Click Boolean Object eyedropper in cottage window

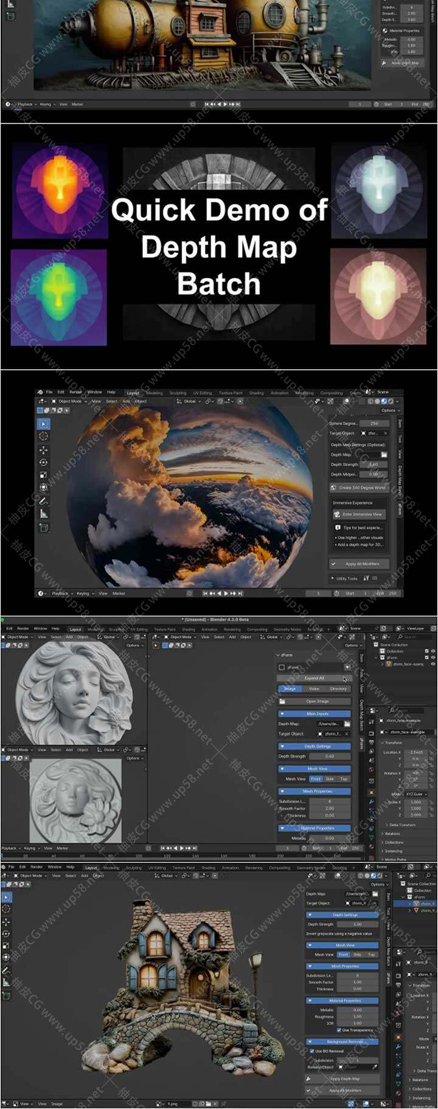(375, 1067)
